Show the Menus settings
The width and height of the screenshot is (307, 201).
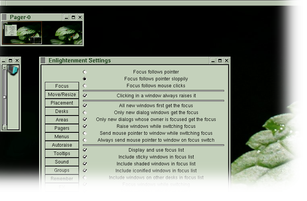point(62,137)
